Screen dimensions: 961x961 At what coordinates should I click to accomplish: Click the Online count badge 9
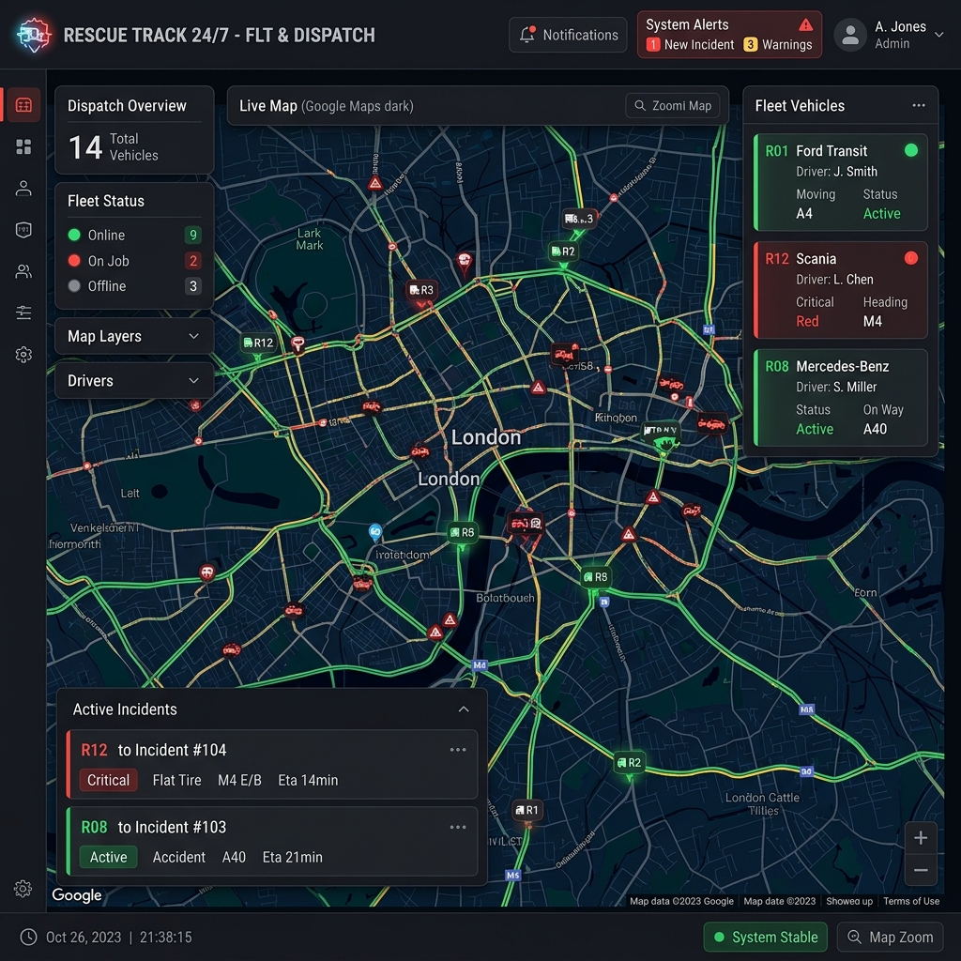(193, 235)
